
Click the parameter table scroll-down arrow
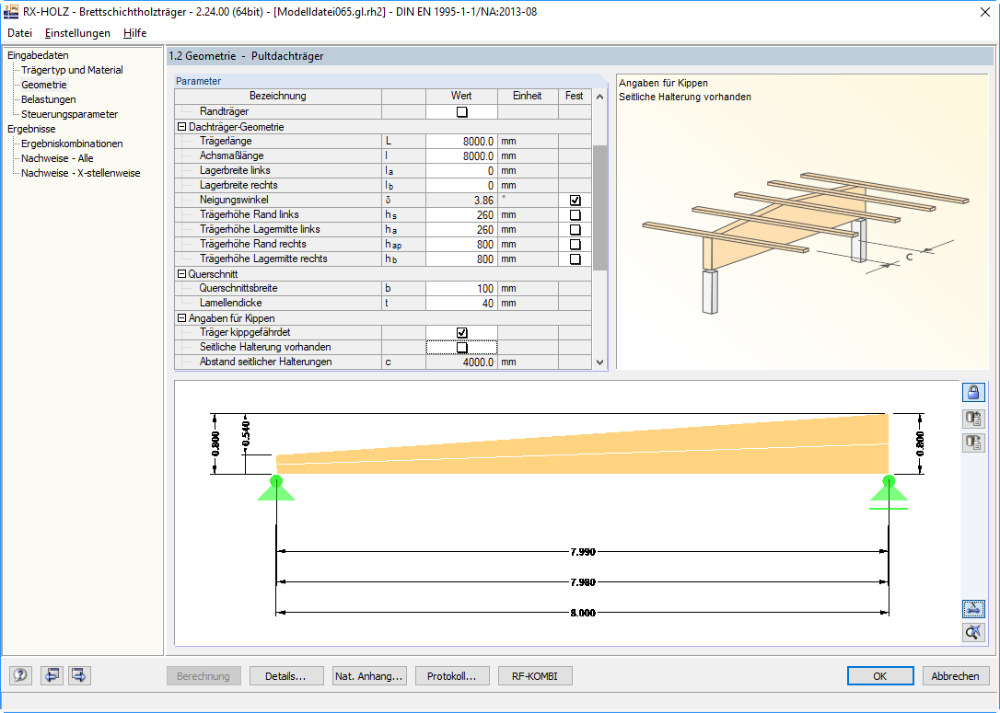pyautogui.click(x=599, y=362)
